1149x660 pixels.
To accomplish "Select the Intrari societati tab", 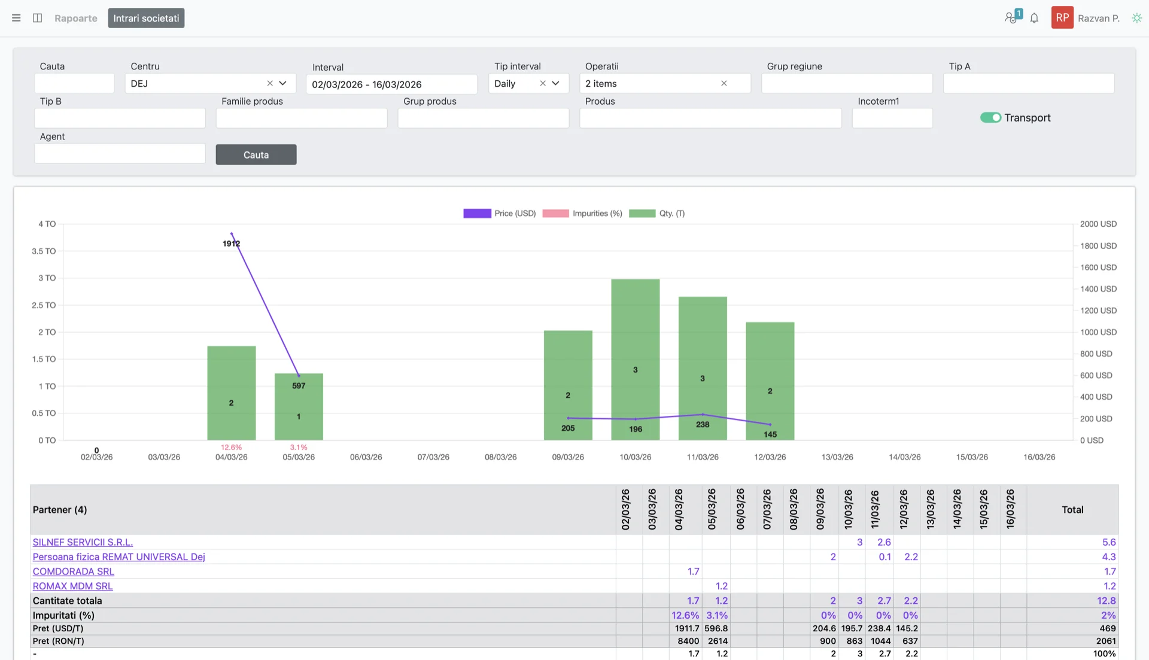I will (146, 18).
